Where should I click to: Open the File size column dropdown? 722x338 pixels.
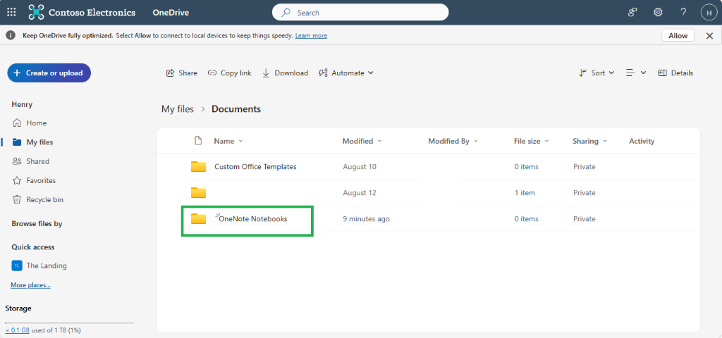(x=546, y=141)
